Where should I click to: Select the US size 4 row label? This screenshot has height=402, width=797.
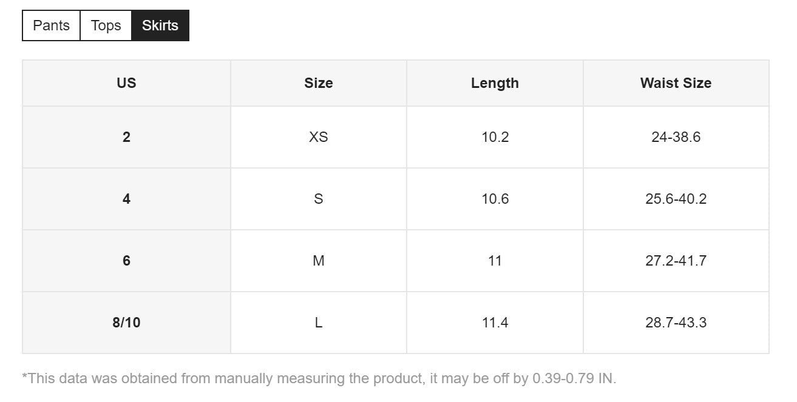click(126, 199)
